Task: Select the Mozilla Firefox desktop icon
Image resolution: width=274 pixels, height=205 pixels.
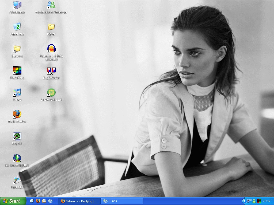Action: pos(17,115)
